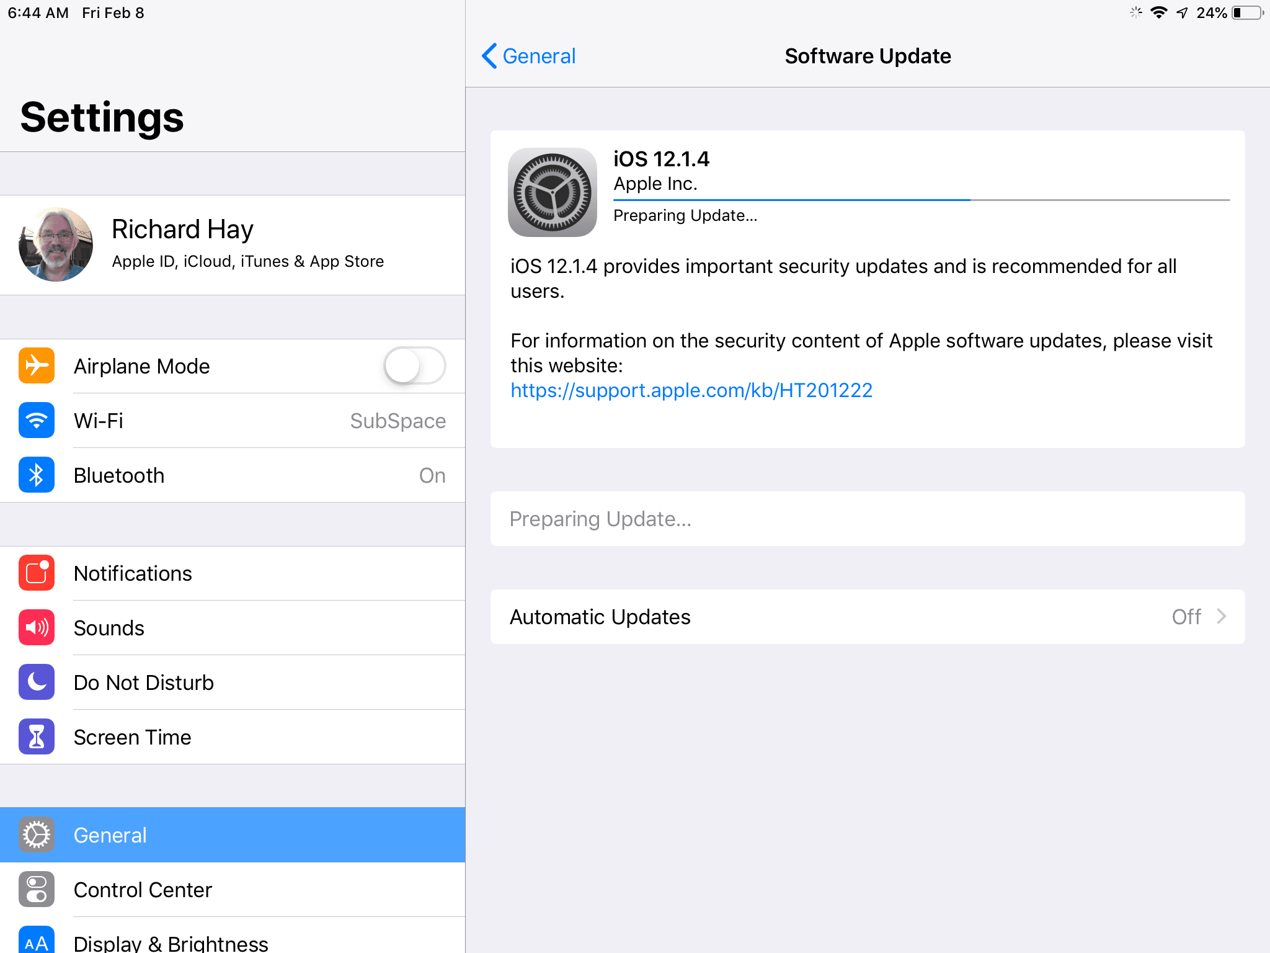
Task: Click the update download progress bar
Action: pyautogui.click(x=921, y=200)
